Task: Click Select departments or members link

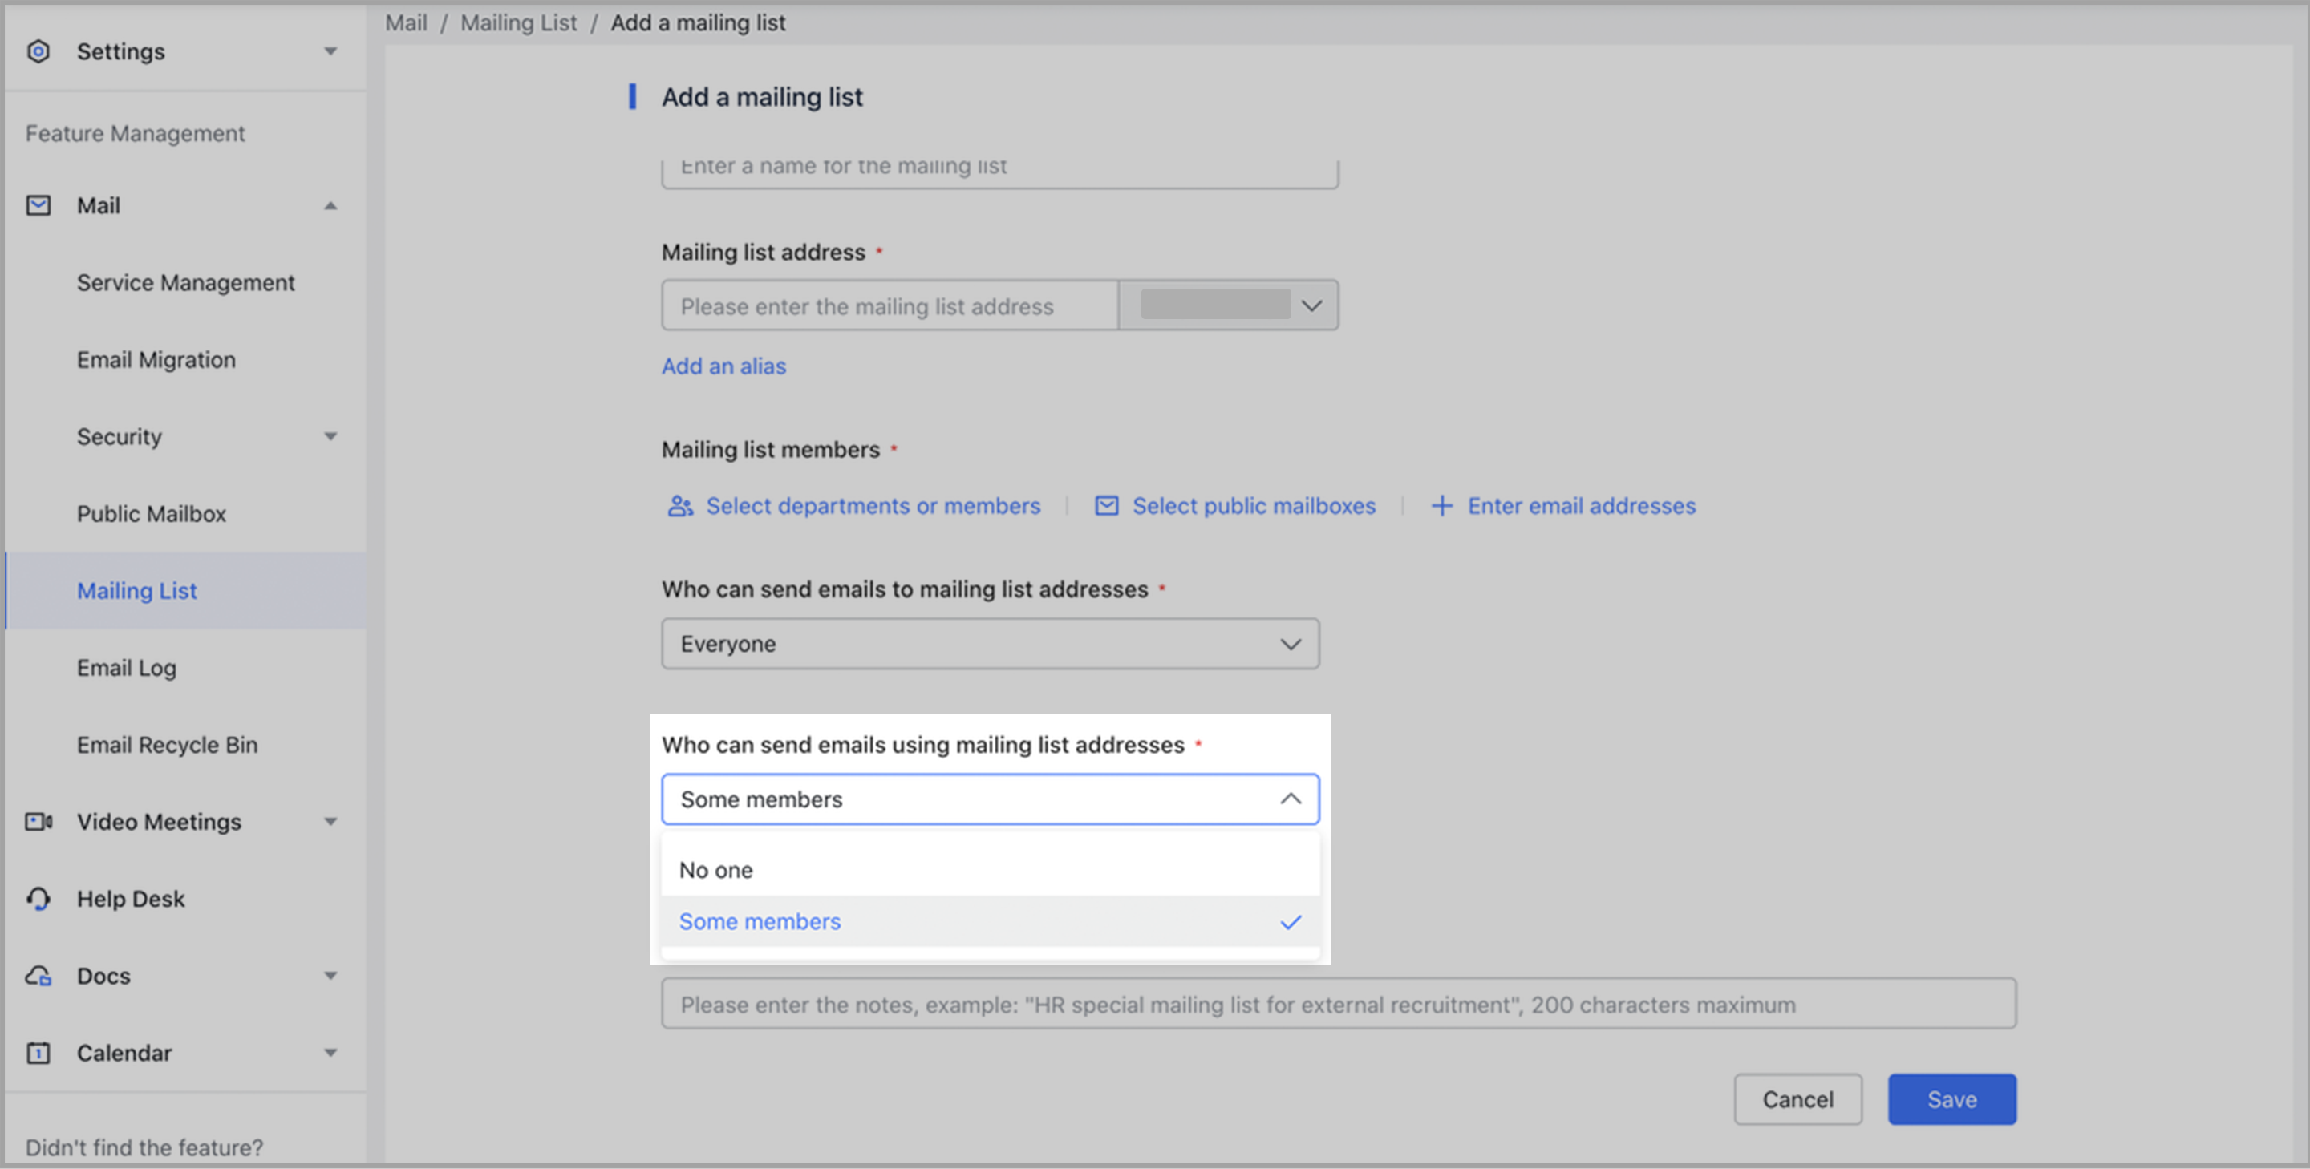Action: click(x=873, y=506)
